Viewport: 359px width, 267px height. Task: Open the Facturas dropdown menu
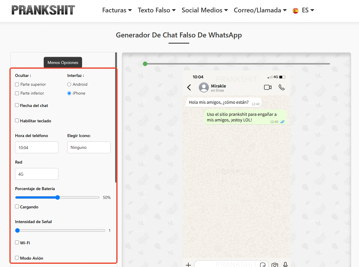pyautogui.click(x=117, y=10)
